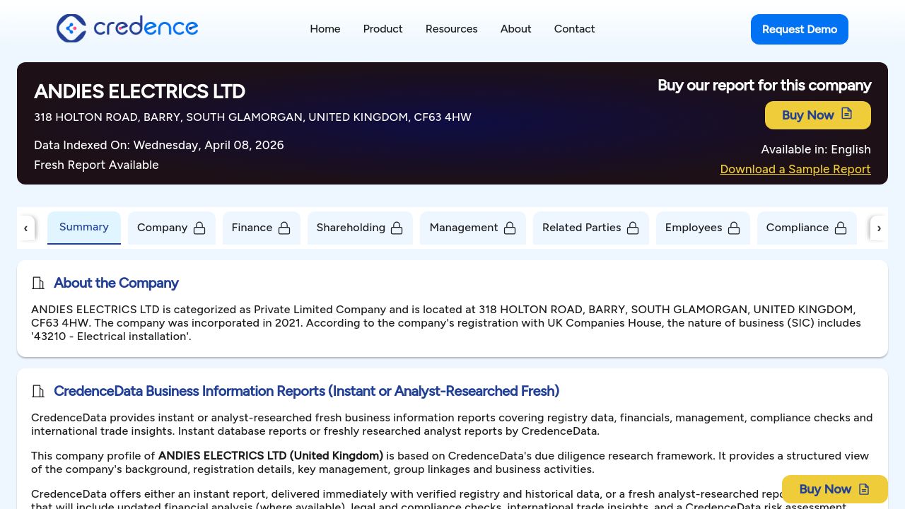
Task: Click building icon beside About the Company
Action: click(x=38, y=283)
